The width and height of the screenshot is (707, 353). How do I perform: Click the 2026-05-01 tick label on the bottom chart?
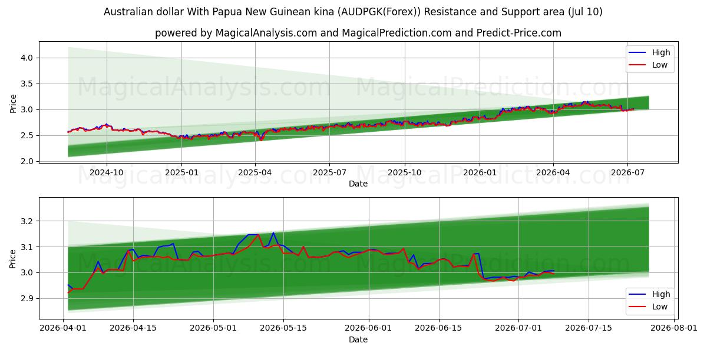pyautogui.click(x=213, y=329)
